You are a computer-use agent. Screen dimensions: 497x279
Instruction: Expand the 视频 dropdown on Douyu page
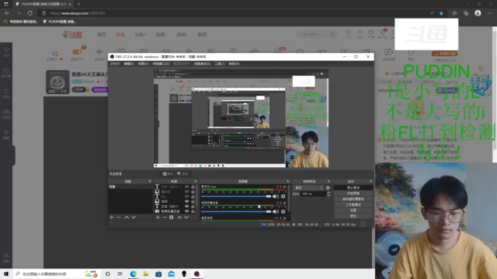[x=161, y=35]
